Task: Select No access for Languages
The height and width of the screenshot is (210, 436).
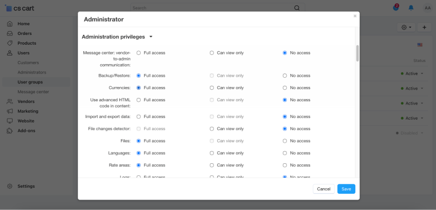Action: pos(284,153)
